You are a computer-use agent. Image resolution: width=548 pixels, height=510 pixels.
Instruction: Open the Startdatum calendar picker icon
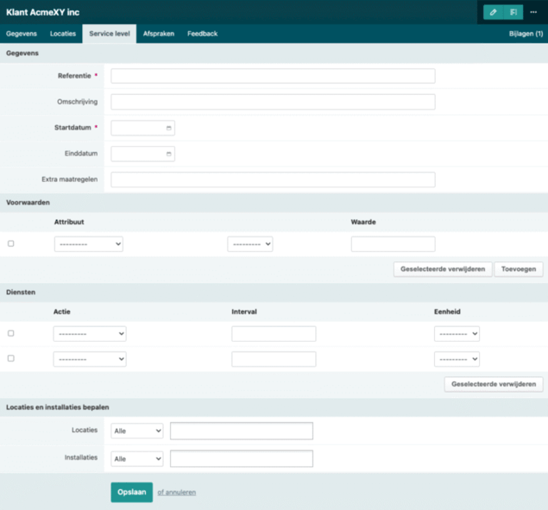(x=169, y=128)
